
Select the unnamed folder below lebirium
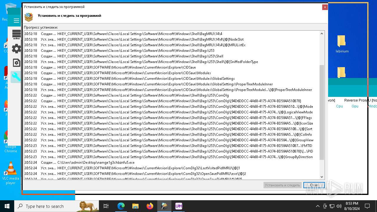[341, 72]
